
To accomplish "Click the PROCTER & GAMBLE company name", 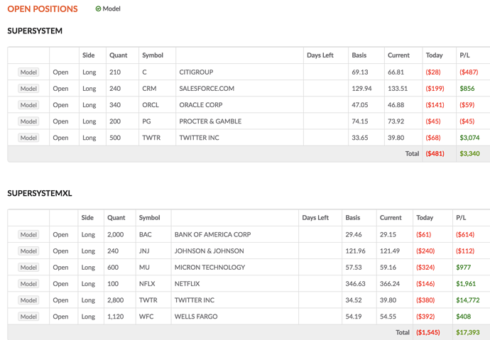I will [x=210, y=121].
